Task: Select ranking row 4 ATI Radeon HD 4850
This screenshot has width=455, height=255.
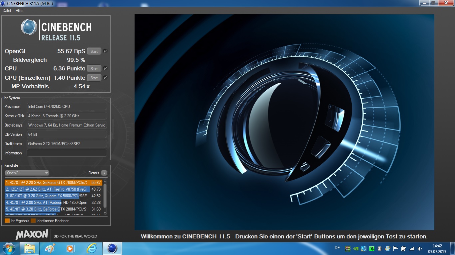Action: point(53,203)
